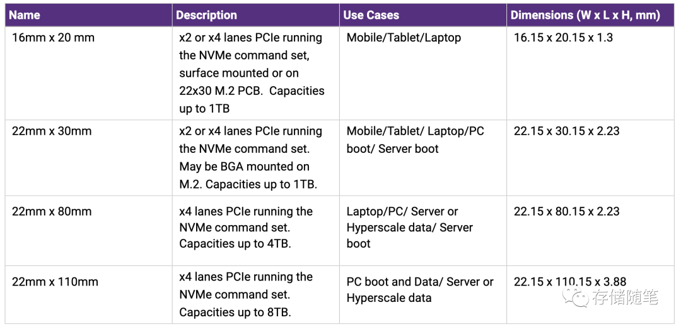Select the 22mm x 30mm name cell

point(89,158)
